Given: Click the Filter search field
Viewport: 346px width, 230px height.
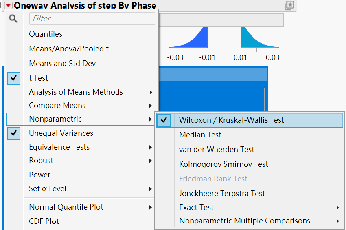Looking at the screenshot, I should (92, 19).
